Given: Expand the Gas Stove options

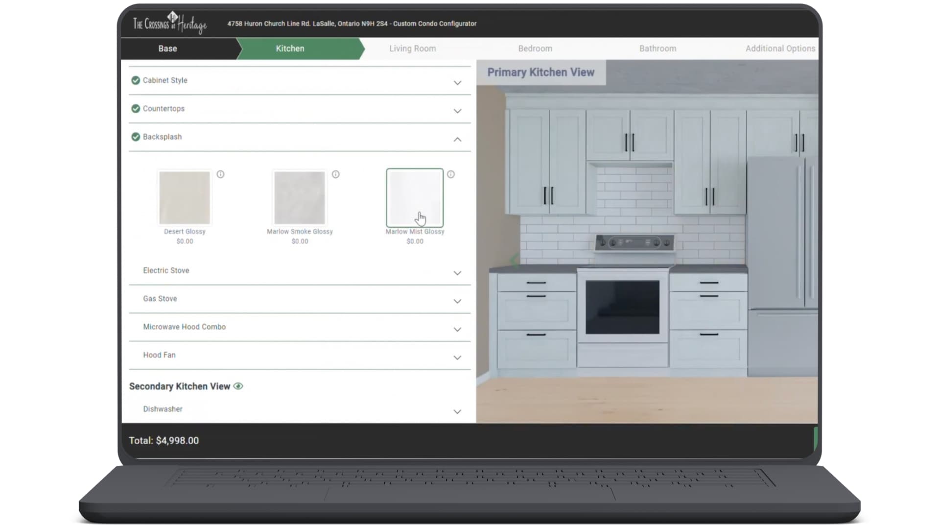Looking at the screenshot, I should [x=457, y=301].
